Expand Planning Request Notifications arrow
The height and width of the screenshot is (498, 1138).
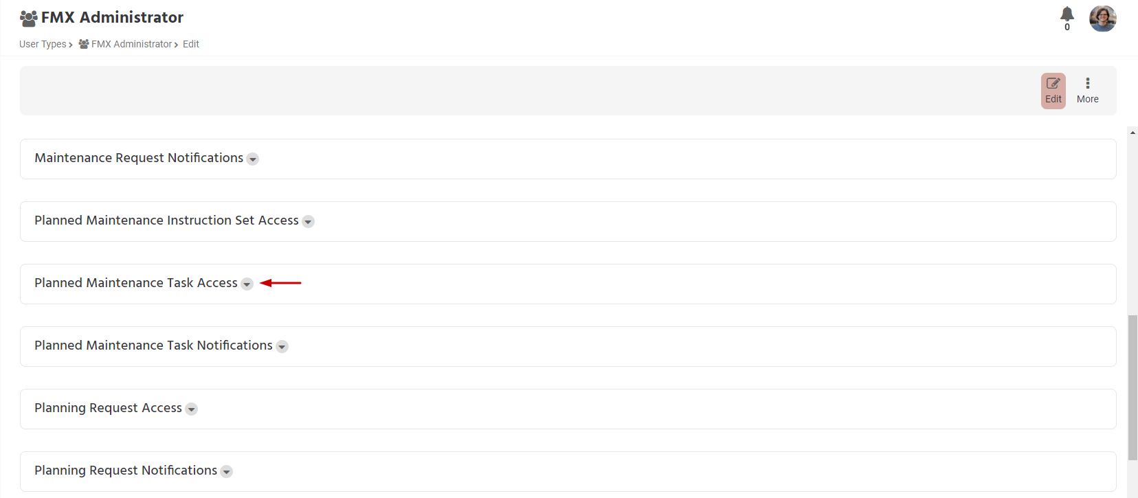coord(227,472)
